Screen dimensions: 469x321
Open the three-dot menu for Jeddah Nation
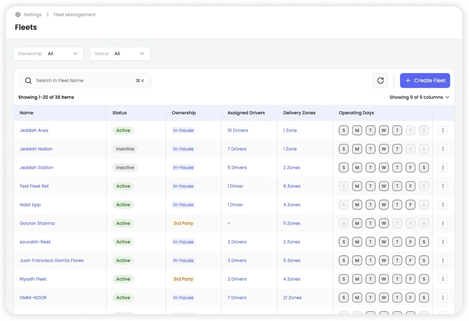pos(443,149)
